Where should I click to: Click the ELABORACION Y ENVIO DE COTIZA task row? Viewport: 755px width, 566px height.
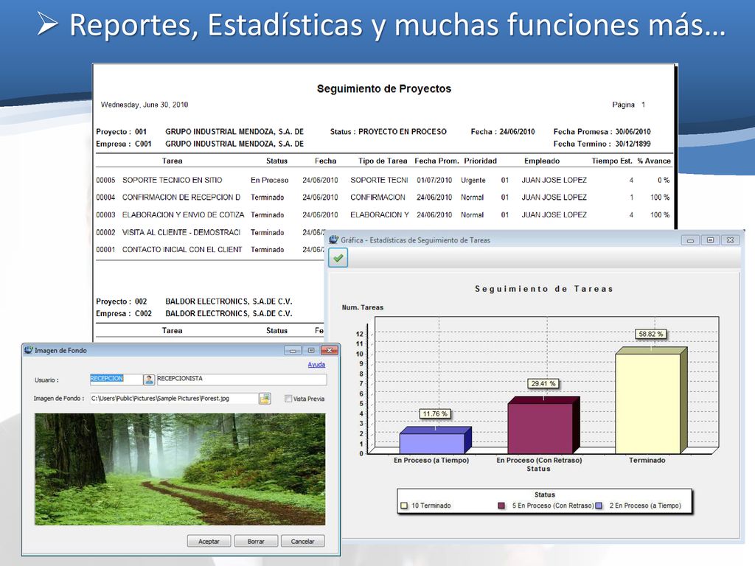383,214
